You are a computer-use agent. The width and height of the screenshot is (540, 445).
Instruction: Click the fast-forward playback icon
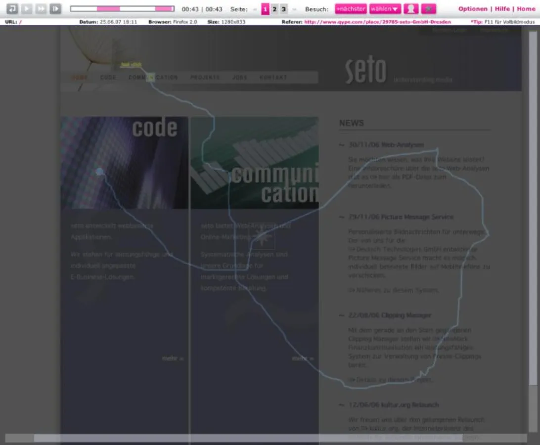41,9
